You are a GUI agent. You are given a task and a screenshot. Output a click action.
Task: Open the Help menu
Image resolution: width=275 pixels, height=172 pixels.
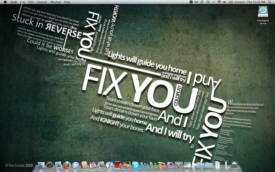67,2
